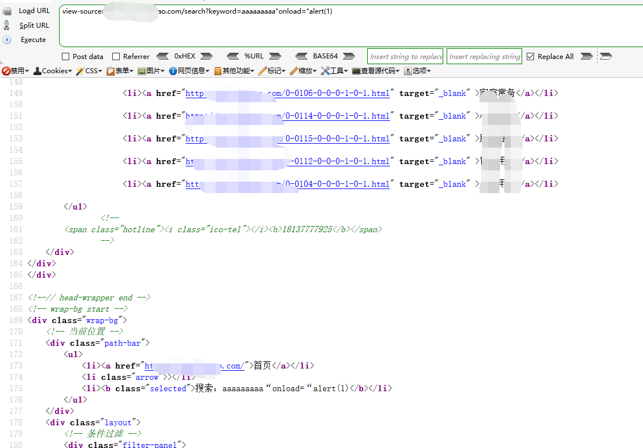643x448 pixels.
Task: Click line number 166
Action: click(x=16, y=286)
